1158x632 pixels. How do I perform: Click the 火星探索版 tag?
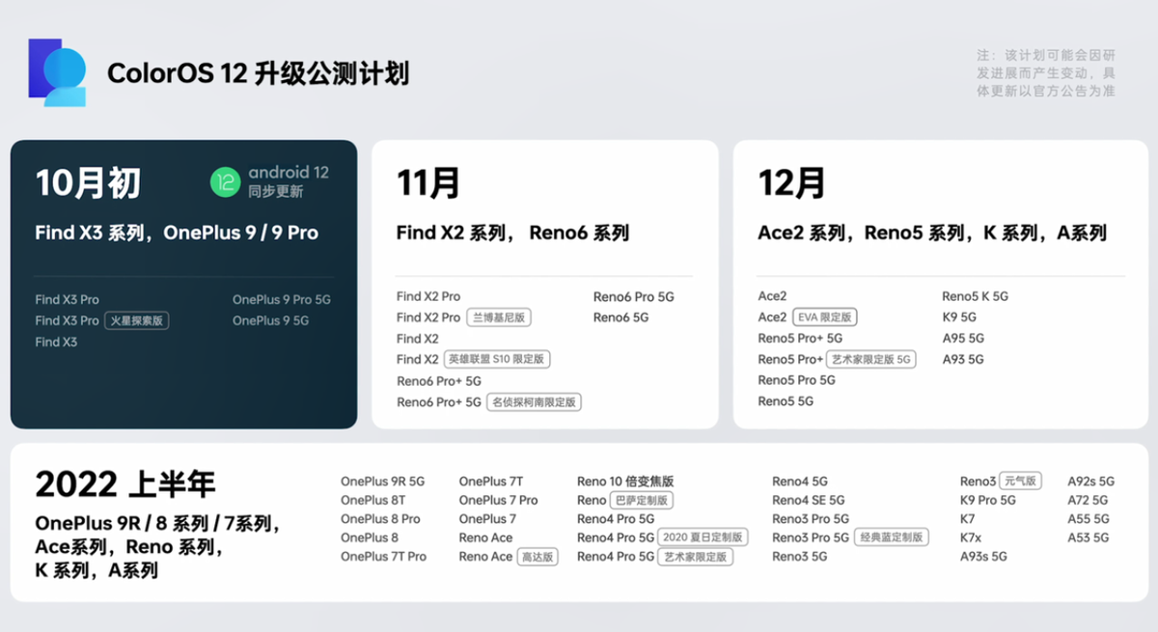(x=136, y=320)
